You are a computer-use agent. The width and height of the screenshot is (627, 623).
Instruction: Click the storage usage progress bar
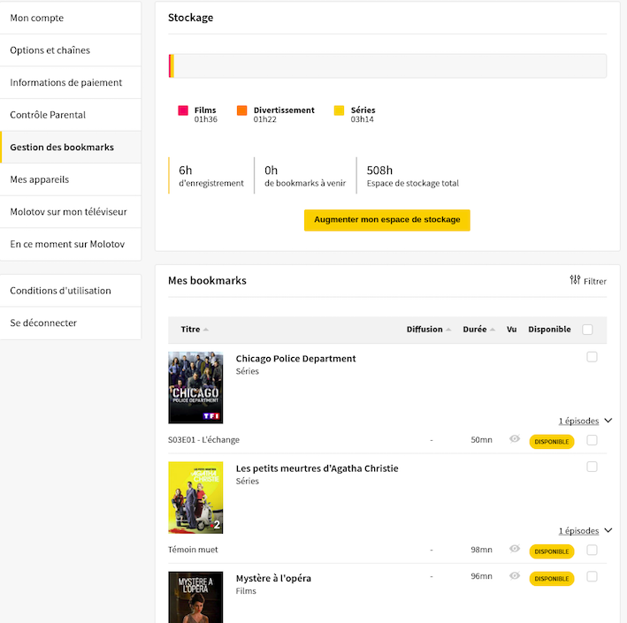(387, 66)
